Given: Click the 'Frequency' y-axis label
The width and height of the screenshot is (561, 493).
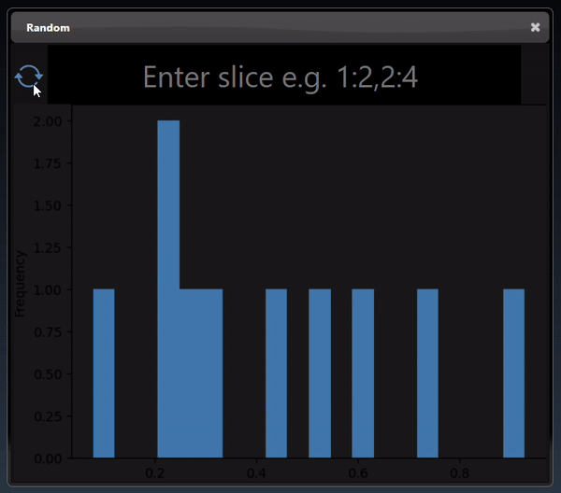Looking at the screenshot, I should coord(21,283).
